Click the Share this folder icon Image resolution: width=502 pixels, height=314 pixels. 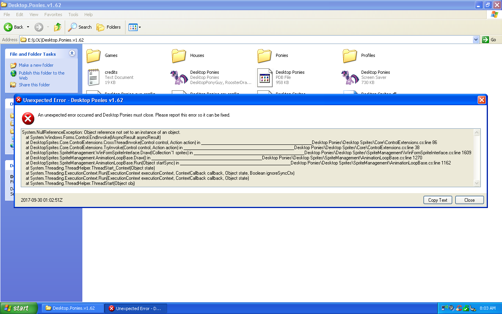pyautogui.click(x=13, y=85)
